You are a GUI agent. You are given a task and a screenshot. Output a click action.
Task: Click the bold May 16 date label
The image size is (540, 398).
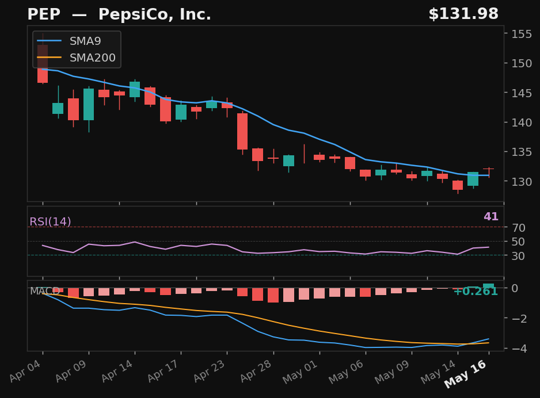tap(466, 374)
